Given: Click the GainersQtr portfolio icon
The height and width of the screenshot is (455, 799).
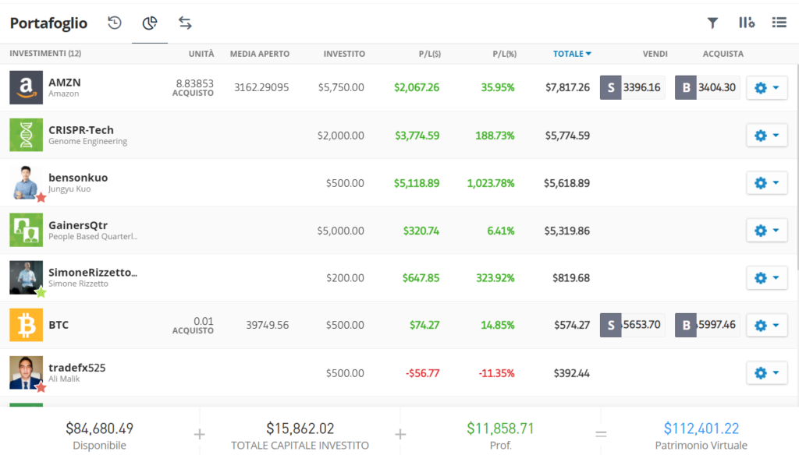Looking at the screenshot, I should pyautogui.click(x=26, y=230).
